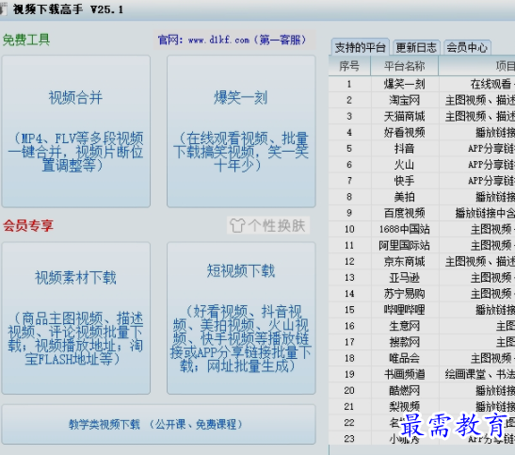Screen dimensions: 515x455
Task: Switch to the 会员中心 tab
Action: [x=467, y=47]
